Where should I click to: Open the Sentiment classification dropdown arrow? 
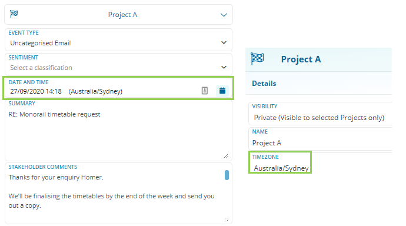(x=224, y=67)
